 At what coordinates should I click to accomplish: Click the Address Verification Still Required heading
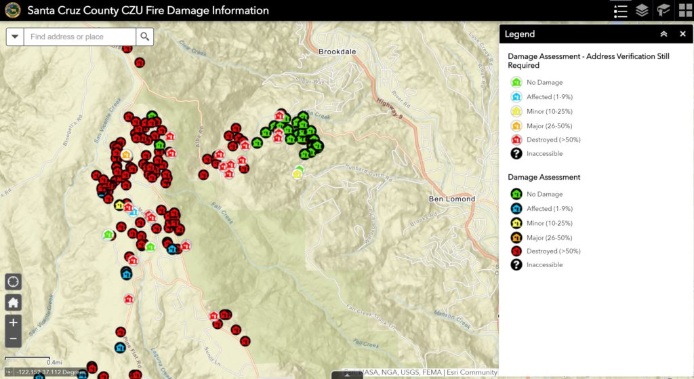[x=588, y=60]
